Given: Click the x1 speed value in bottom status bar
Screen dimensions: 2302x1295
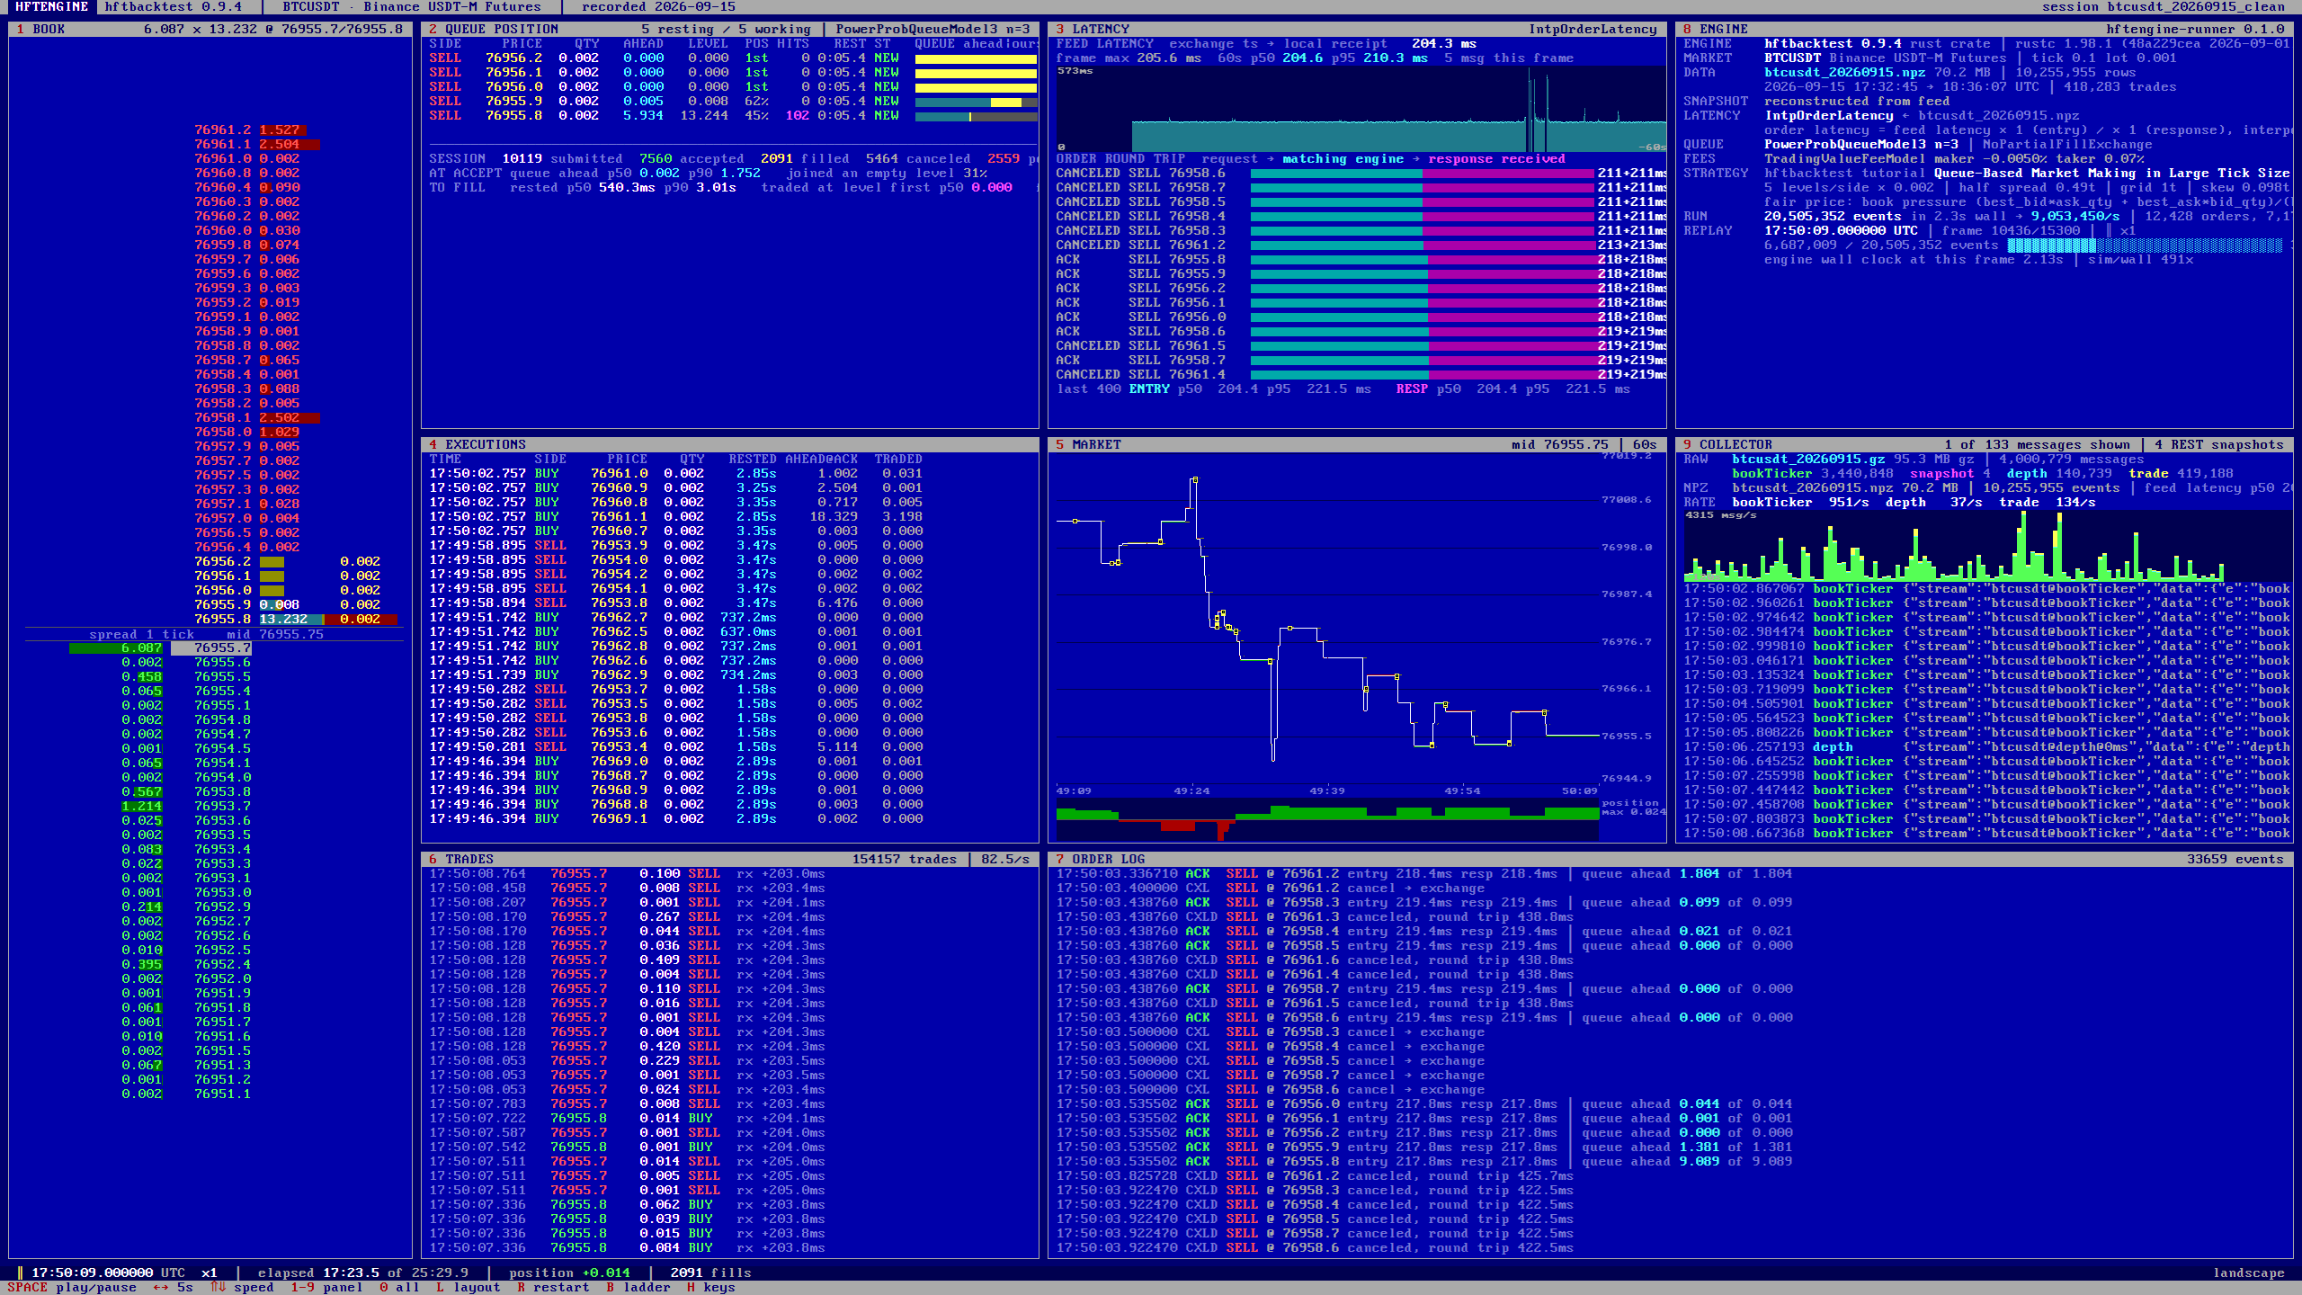Looking at the screenshot, I should 210,1273.
